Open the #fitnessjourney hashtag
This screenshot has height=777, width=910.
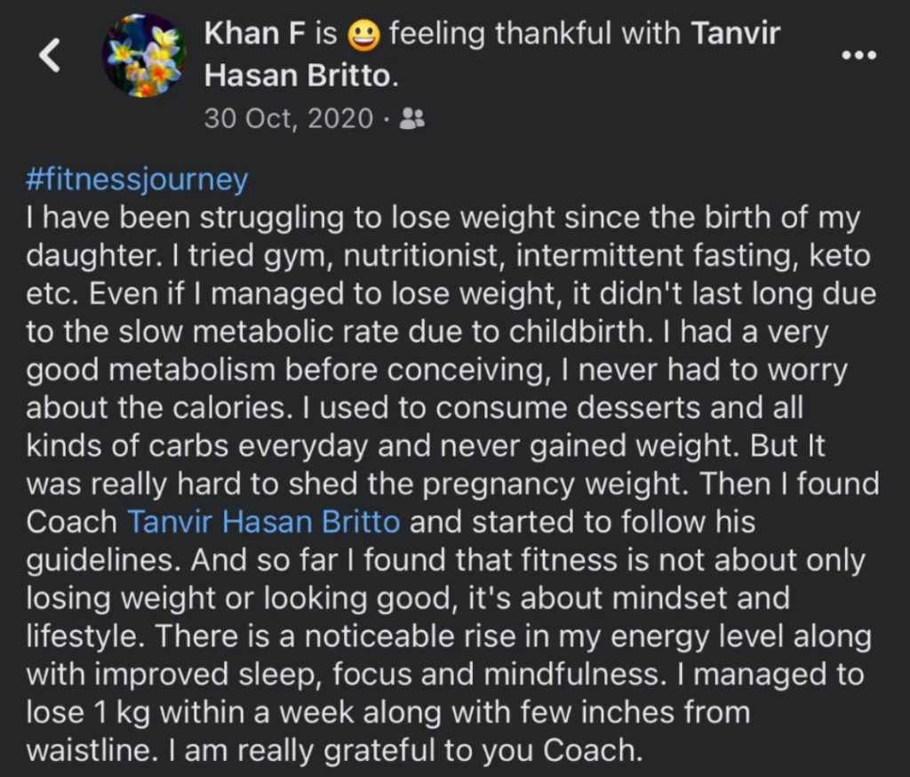[137, 179]
